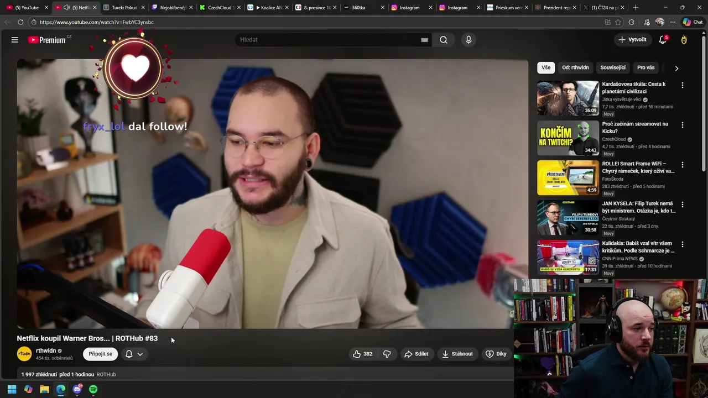Click the video player to pause
This screenshot has height=398, width=708.
click(x=272, y=193)
